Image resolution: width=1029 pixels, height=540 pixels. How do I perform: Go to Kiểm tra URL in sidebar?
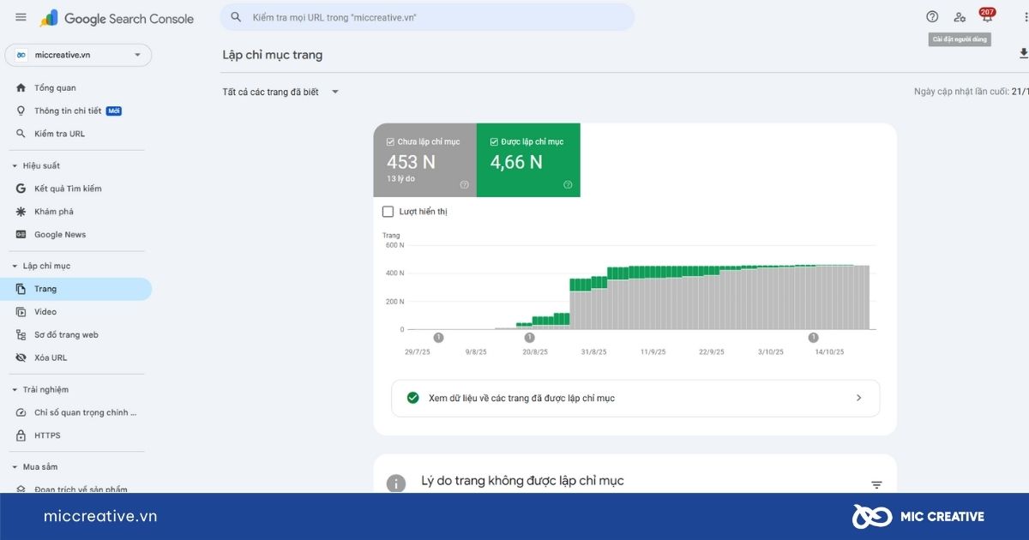click(59, 134)
